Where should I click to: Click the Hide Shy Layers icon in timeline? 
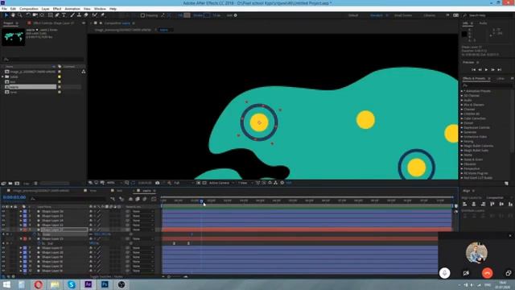(130, 199)
